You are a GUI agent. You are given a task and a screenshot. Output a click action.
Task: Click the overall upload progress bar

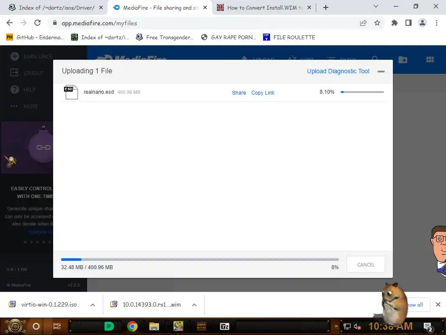tap(199, 259)
